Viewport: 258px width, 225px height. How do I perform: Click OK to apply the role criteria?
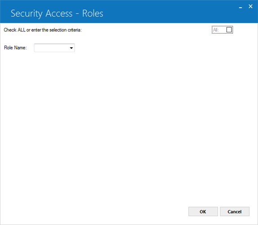pos(203,212)
